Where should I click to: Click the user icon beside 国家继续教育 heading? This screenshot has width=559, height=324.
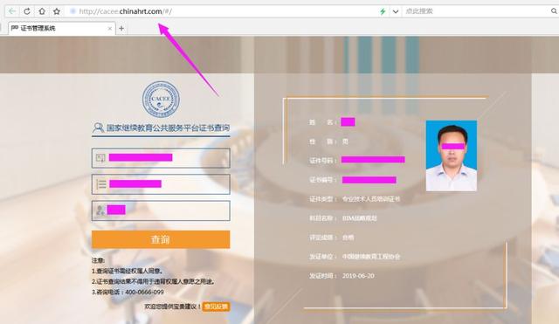tap(98, 128)
